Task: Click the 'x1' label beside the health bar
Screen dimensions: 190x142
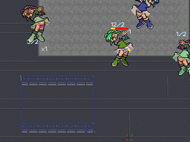Action: (x=128, y=32)
